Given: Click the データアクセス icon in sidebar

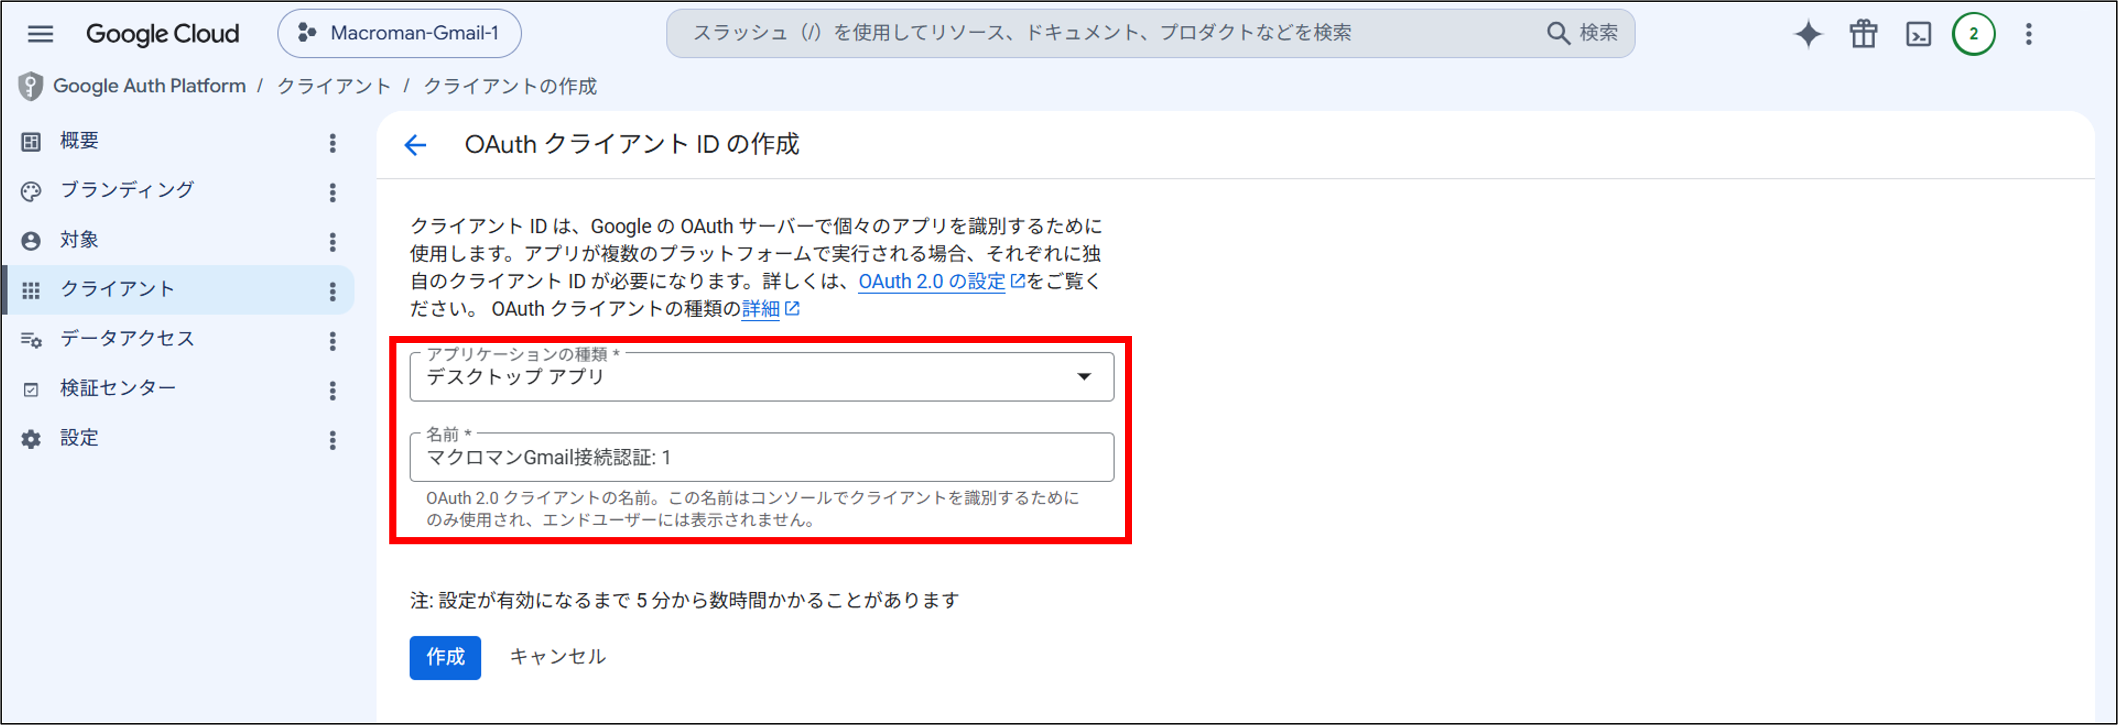Looking at the screenshot, I should (30, 339).
